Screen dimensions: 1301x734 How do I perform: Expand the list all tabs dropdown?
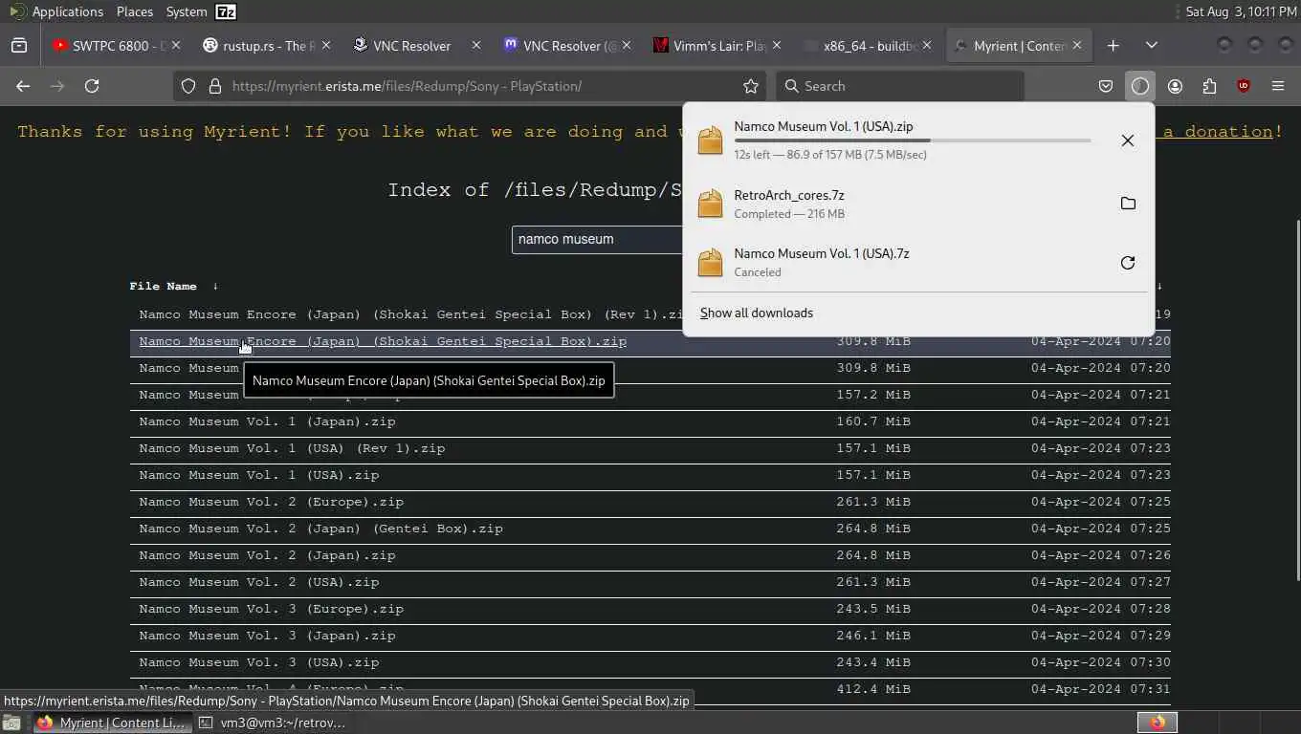[1152, 45]
